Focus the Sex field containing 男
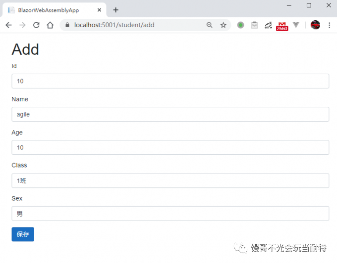 click(x=170, y=214)
